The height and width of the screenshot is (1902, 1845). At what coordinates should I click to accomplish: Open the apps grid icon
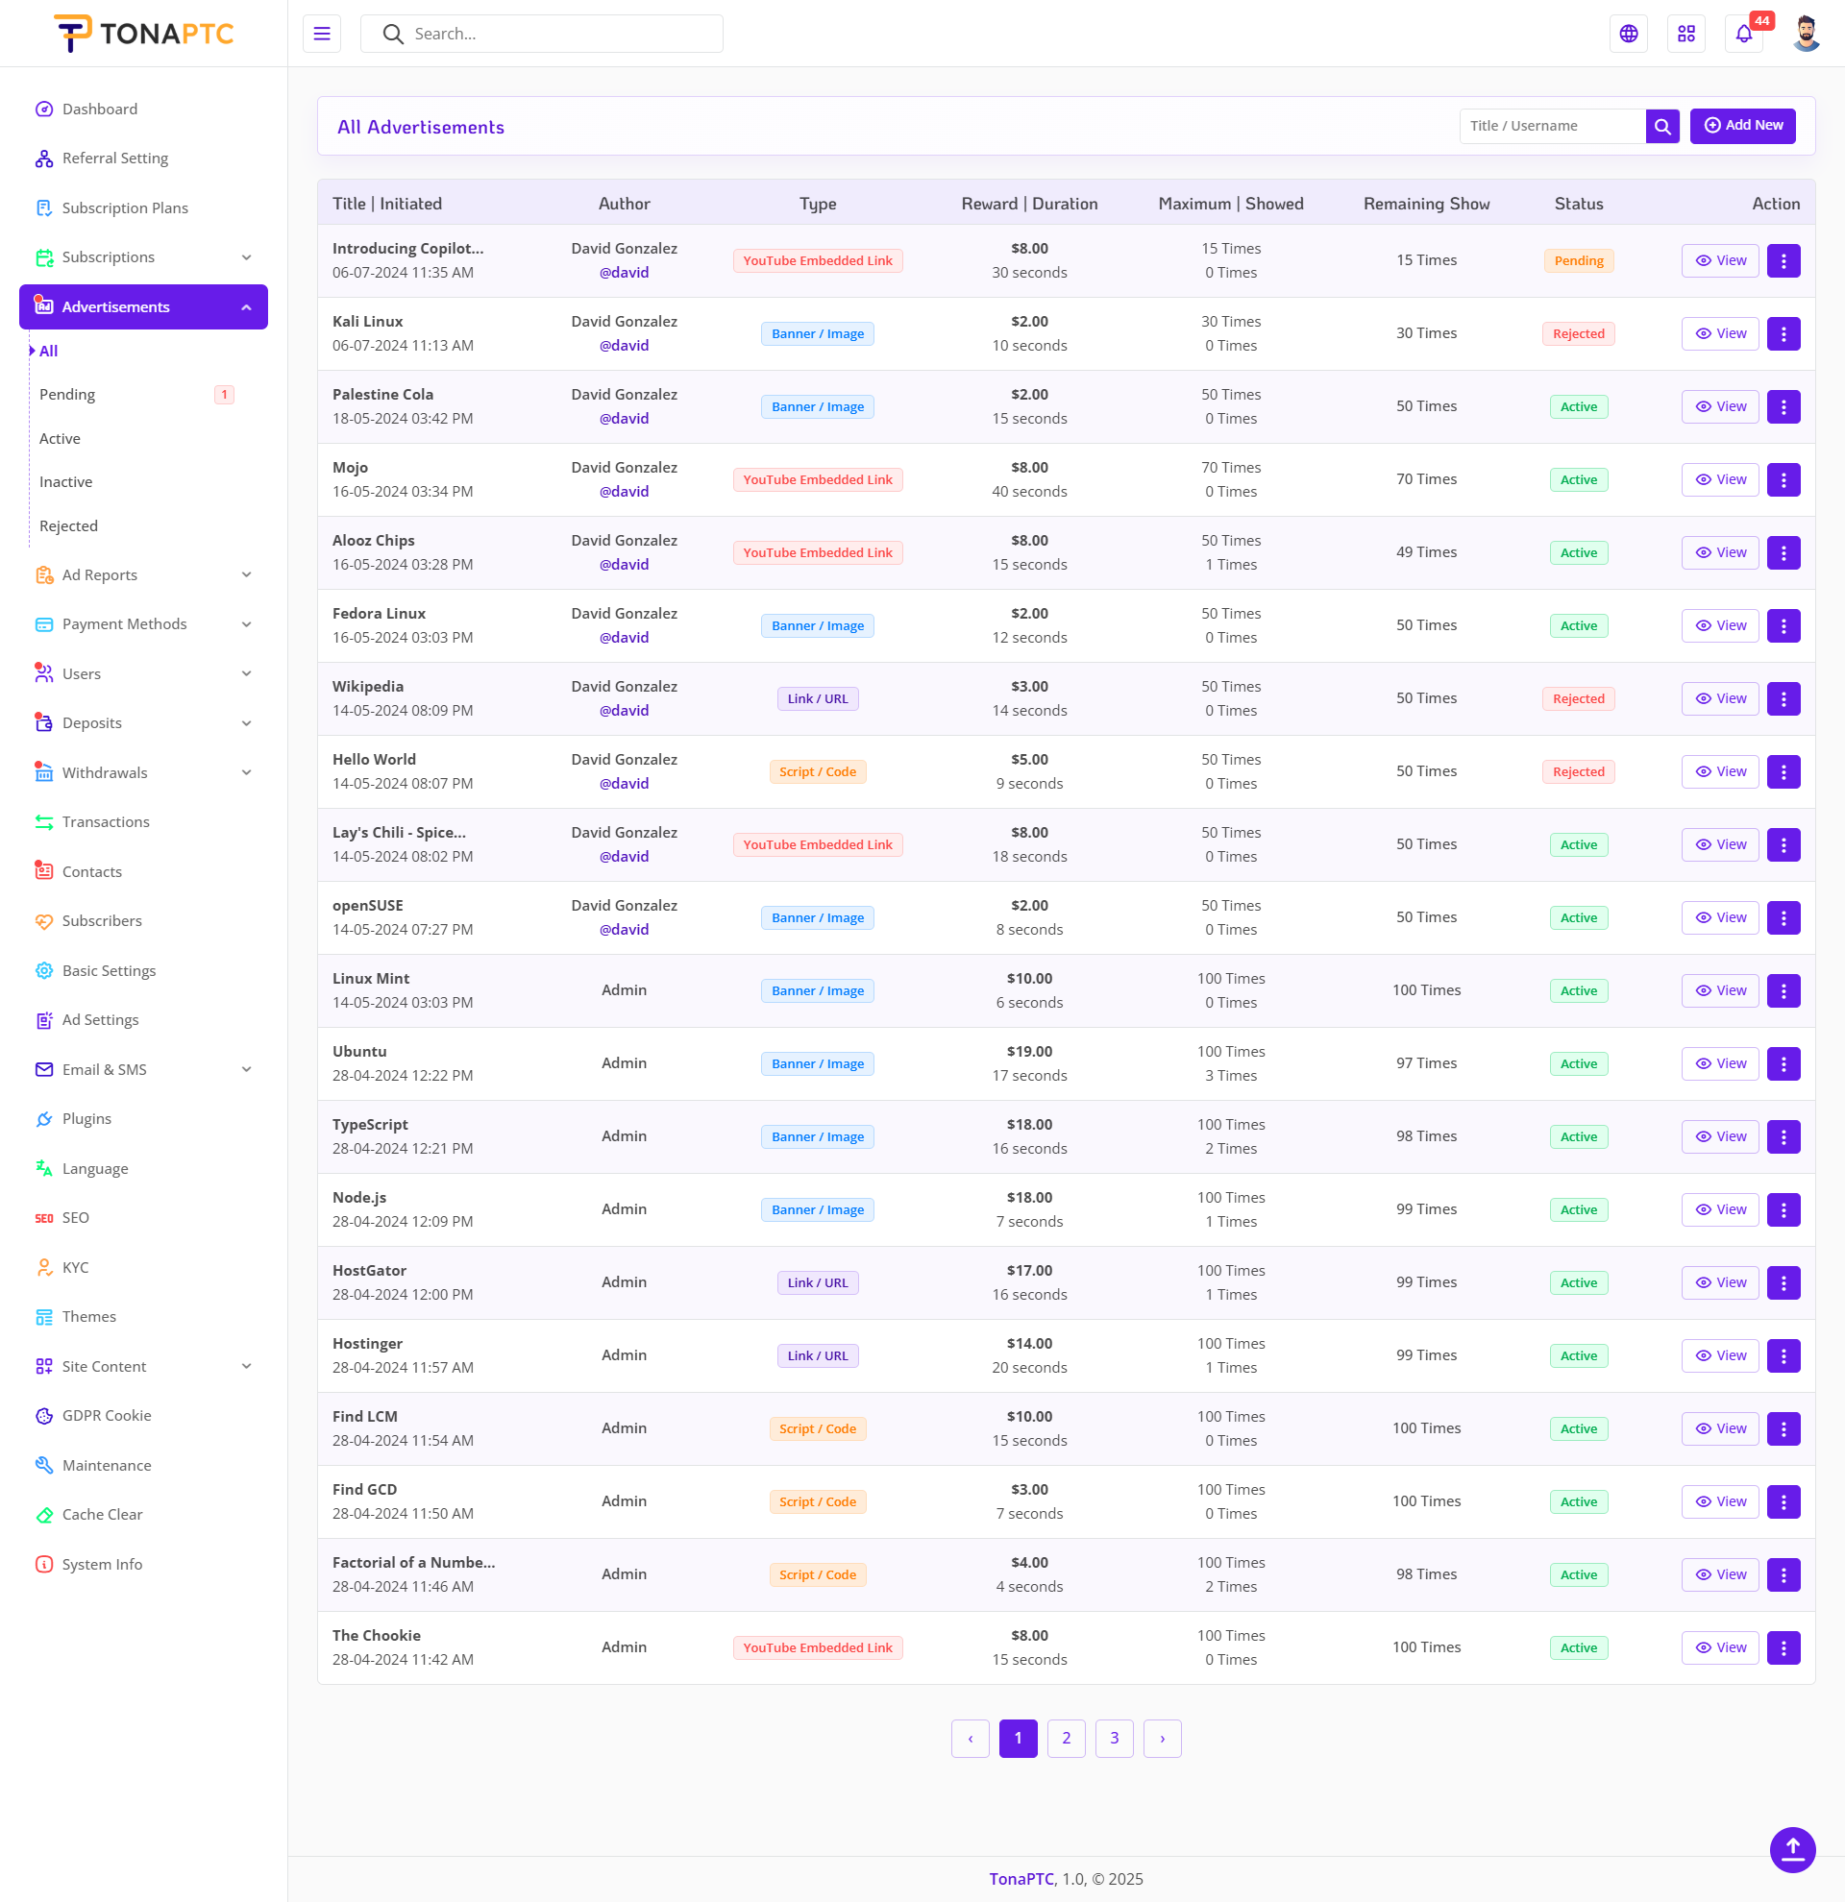pos(1685,34)
